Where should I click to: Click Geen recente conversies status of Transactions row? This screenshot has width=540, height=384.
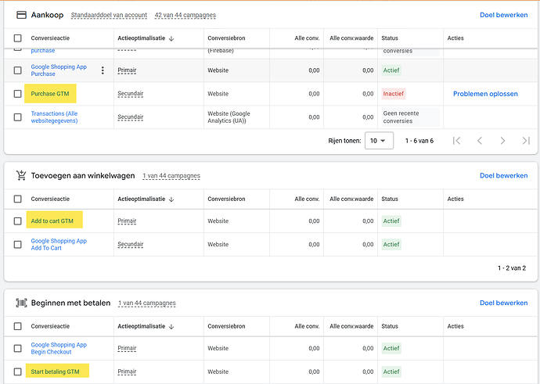[x=410, y=117]
